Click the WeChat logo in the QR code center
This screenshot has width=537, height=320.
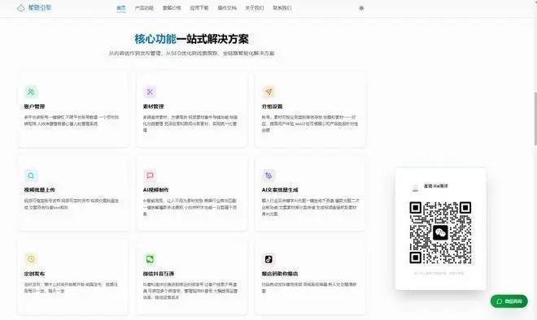point(440,233)
